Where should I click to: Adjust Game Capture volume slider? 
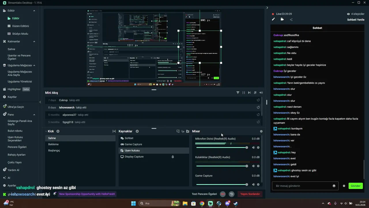tap(222, 184)
